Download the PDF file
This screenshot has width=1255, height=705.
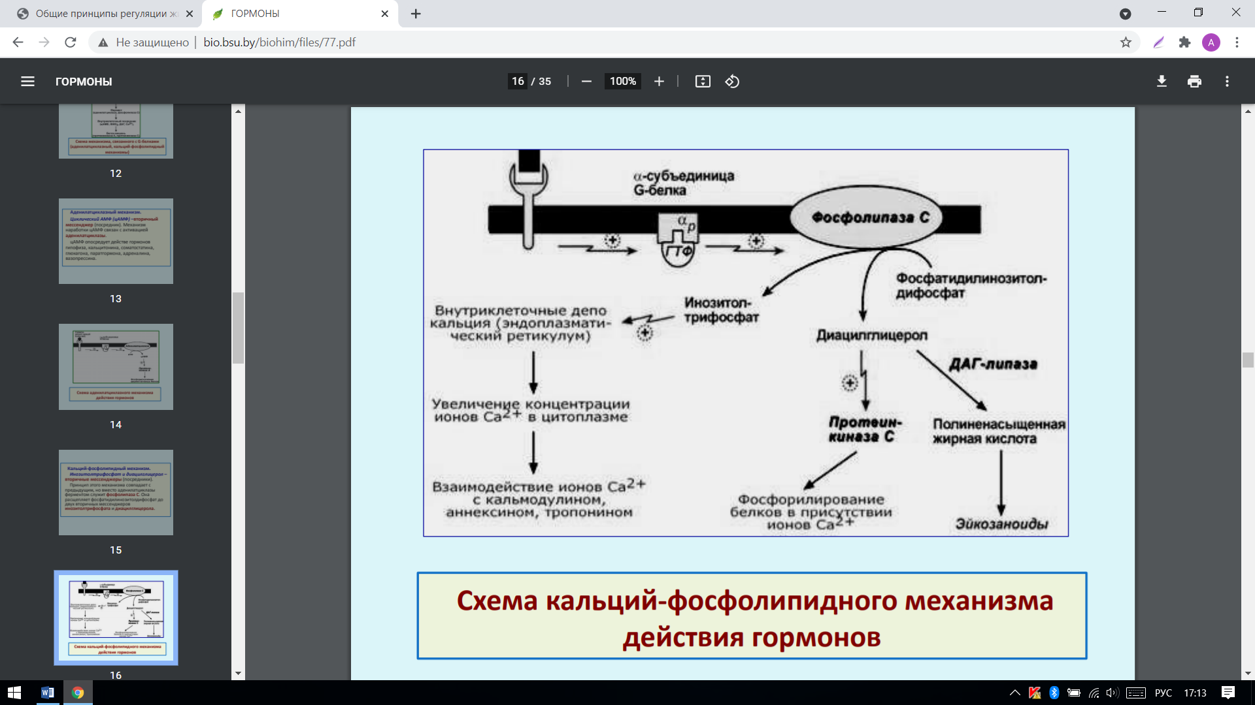pyautogui.click(x=1162, y=82)
